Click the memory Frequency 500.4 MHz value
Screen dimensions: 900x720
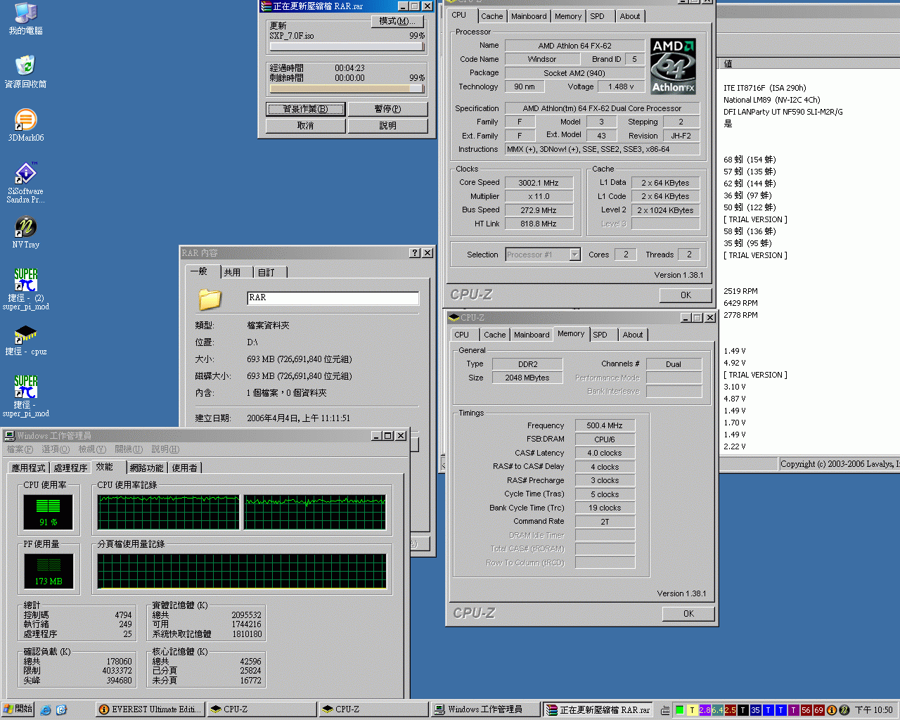(605, 425)
